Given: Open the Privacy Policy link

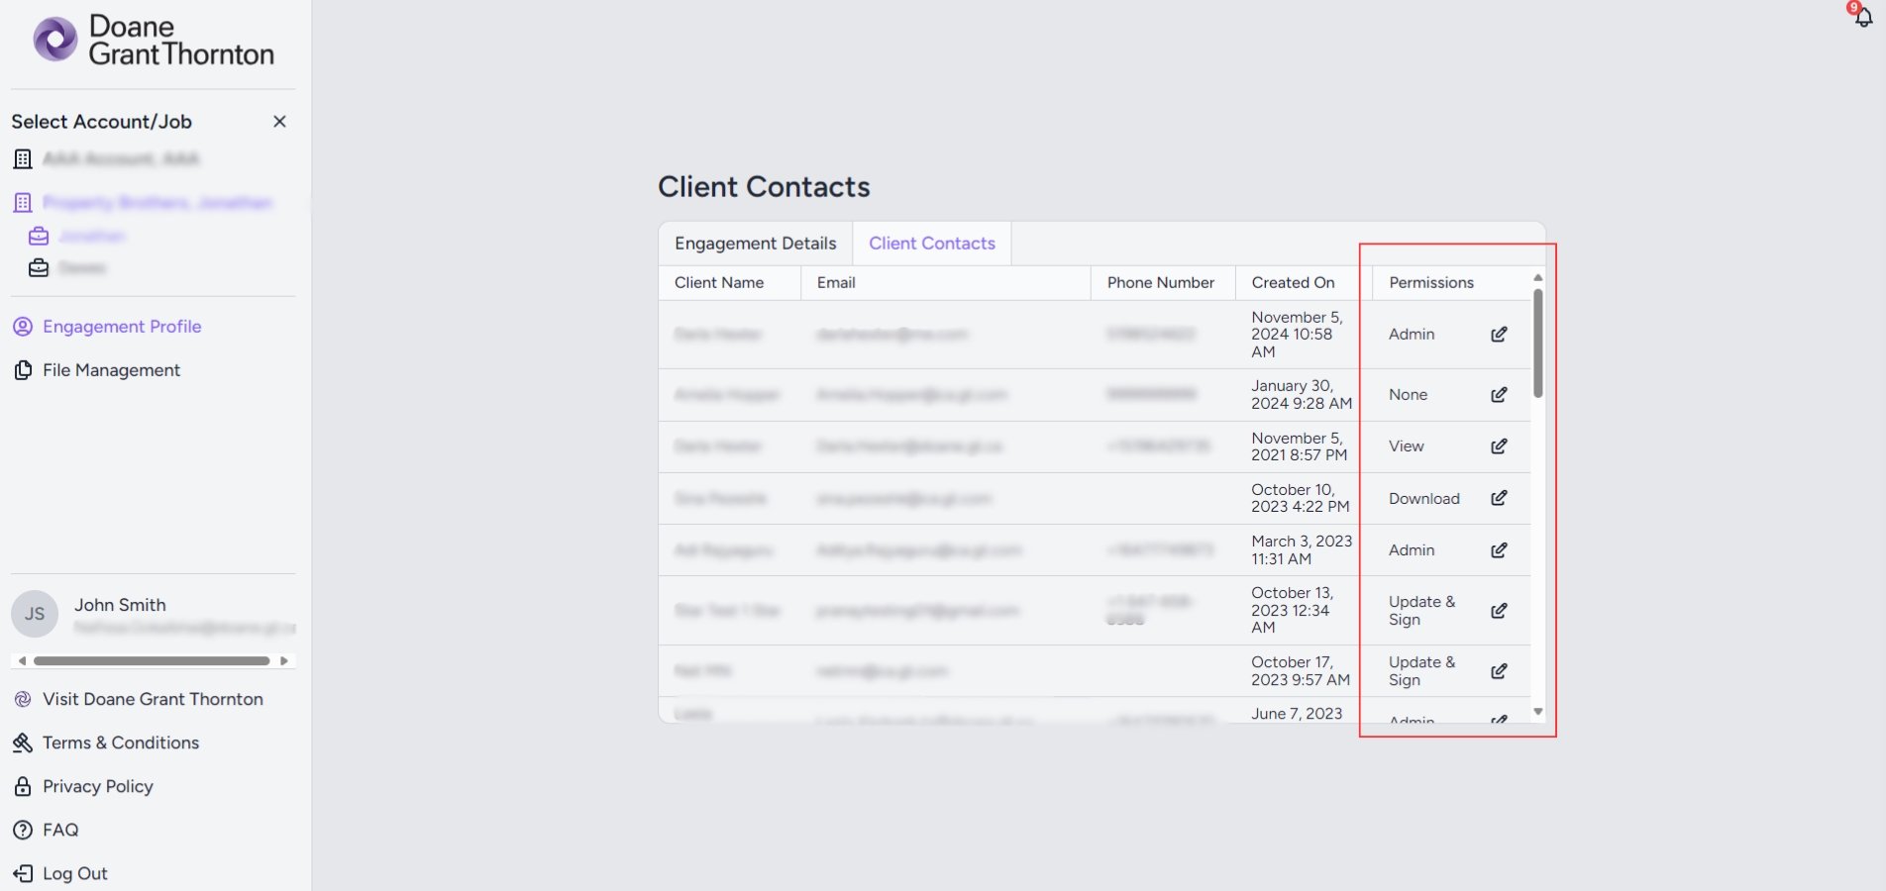Looking at the screenshot, I should [x=97, y=786].
